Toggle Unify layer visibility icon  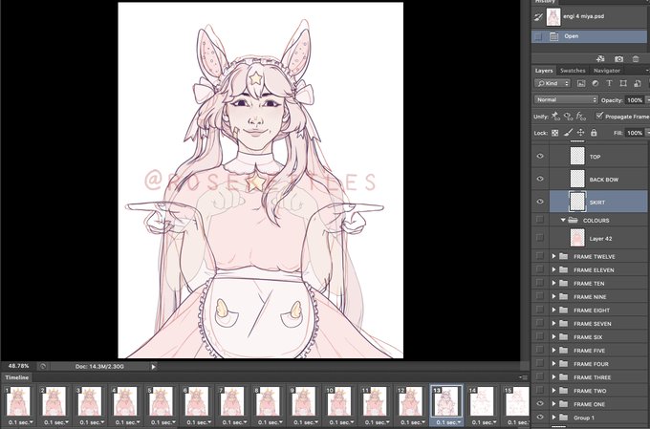[569, 117]
